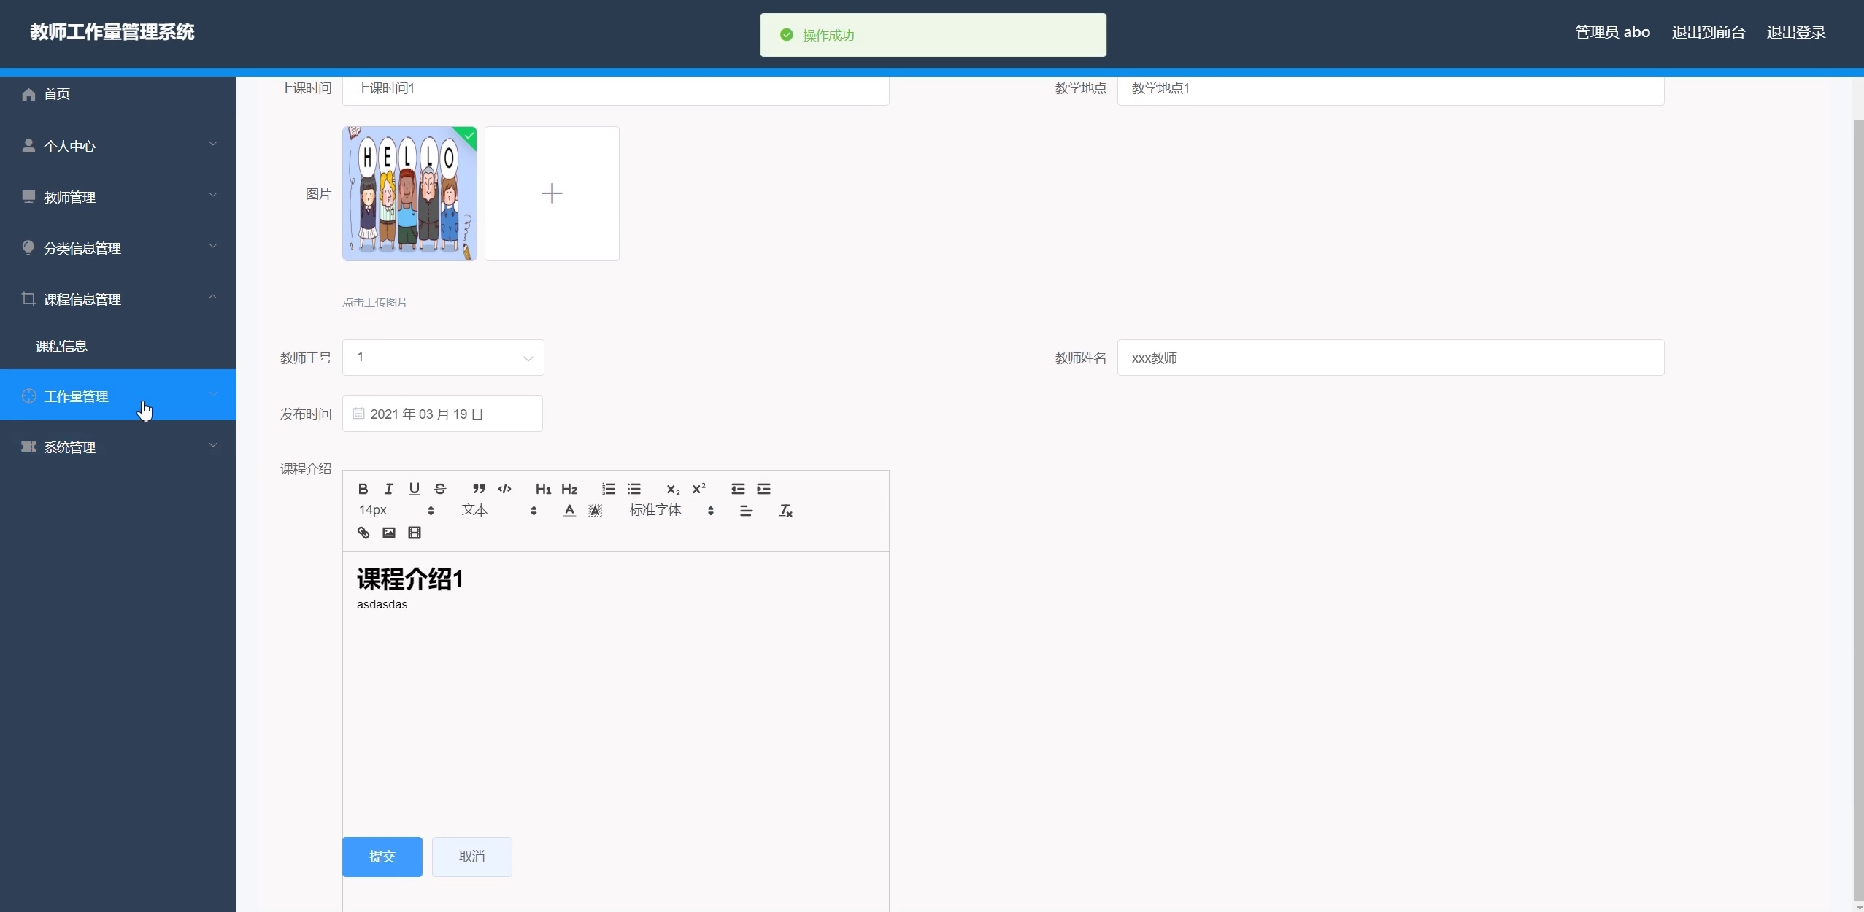Open the text background color picker
The width and height of the screenshot is (1864, 912).
coord(595,511)
